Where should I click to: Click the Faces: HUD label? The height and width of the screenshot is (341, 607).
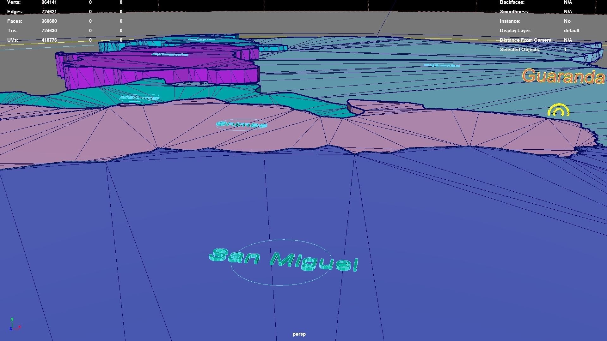[15, 21]
